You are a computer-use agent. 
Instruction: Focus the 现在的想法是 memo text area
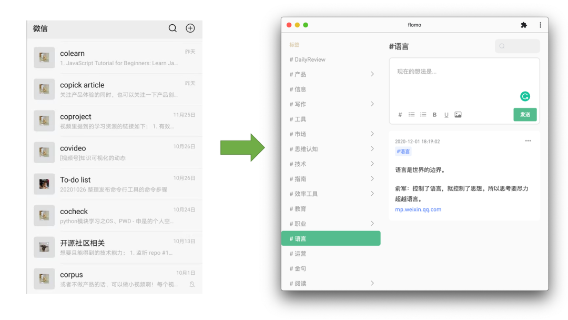pyautogui.click(x=464, y=83)
